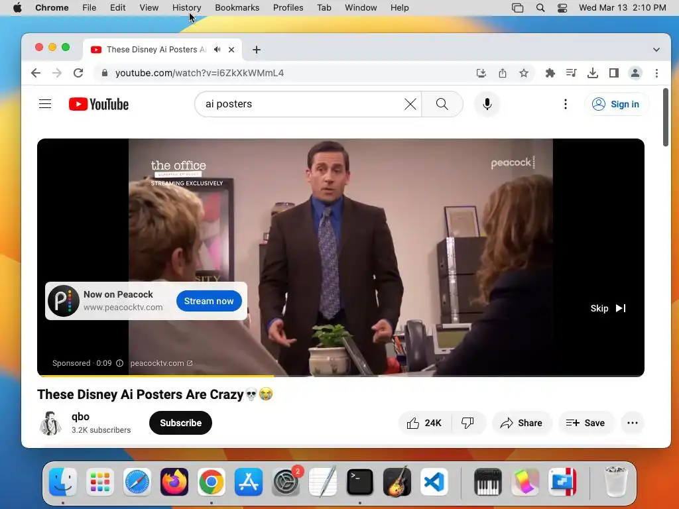View site info lock icon
Image resolution: width=679 pixels, height=509 pixels.
pos(104,73)
